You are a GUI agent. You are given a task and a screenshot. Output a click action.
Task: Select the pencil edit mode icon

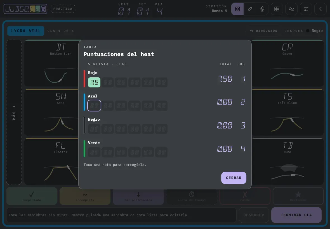click(x=250, y=9)
